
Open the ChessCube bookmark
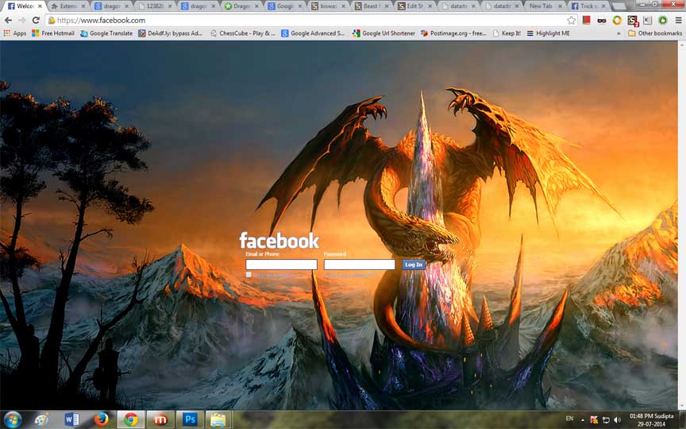(242, 33)
